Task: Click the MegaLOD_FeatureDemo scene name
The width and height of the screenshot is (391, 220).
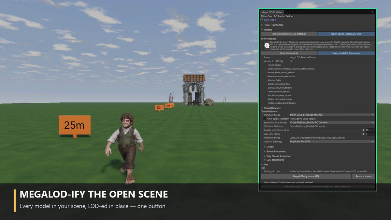Action: pos(302,57)
